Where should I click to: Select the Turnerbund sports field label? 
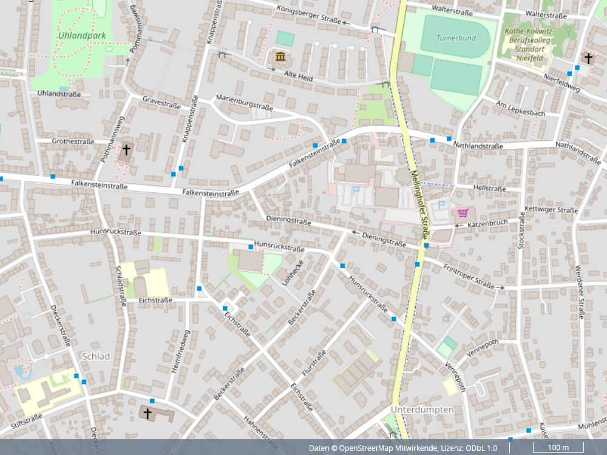[456, 38]
